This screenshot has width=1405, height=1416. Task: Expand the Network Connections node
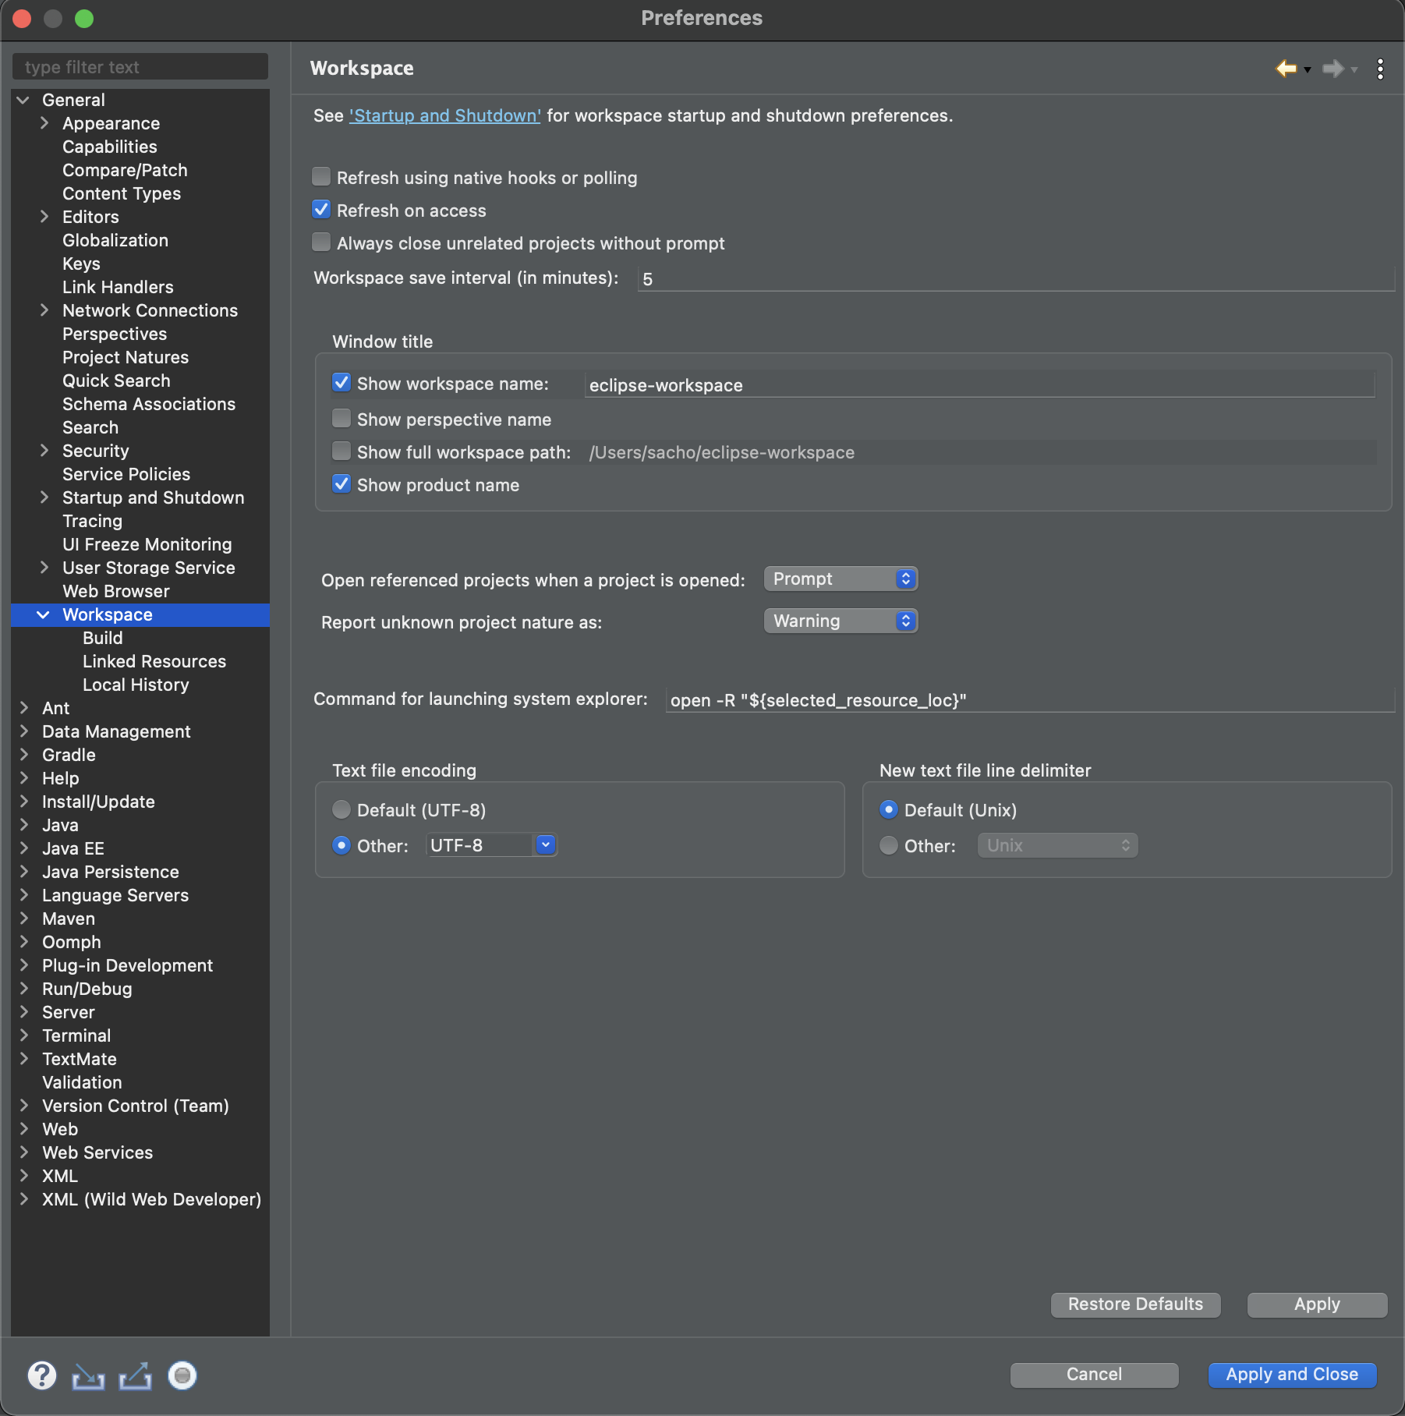(x=44, y=310)
